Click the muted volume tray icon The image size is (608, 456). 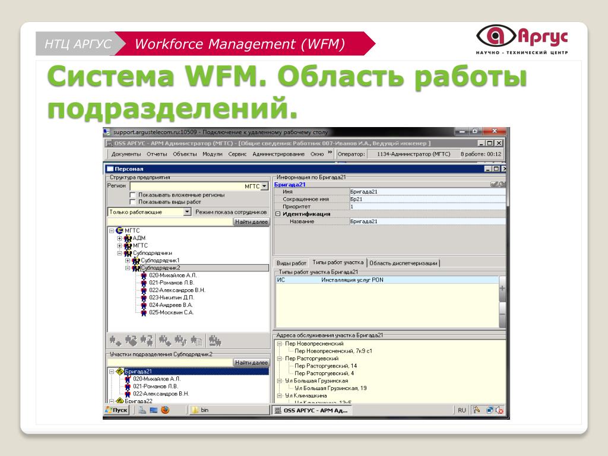[x=499, y=410]
